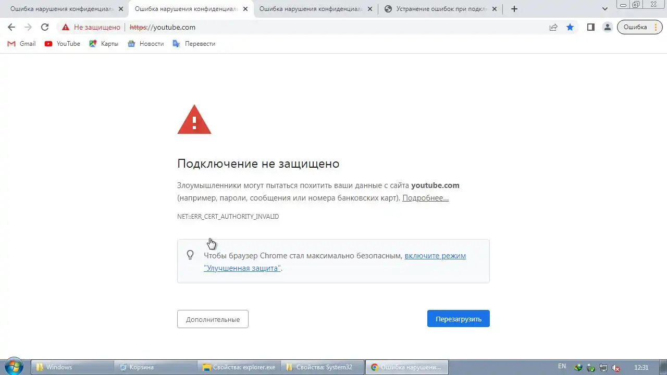
Task: Go back to the previous page
Action: 11,27
